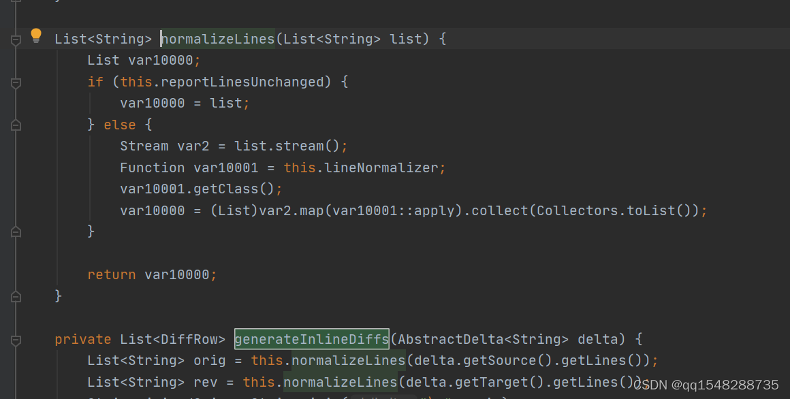
Task: Click the gutter fold marker near the final brace
Action: (x=15, y=296)
